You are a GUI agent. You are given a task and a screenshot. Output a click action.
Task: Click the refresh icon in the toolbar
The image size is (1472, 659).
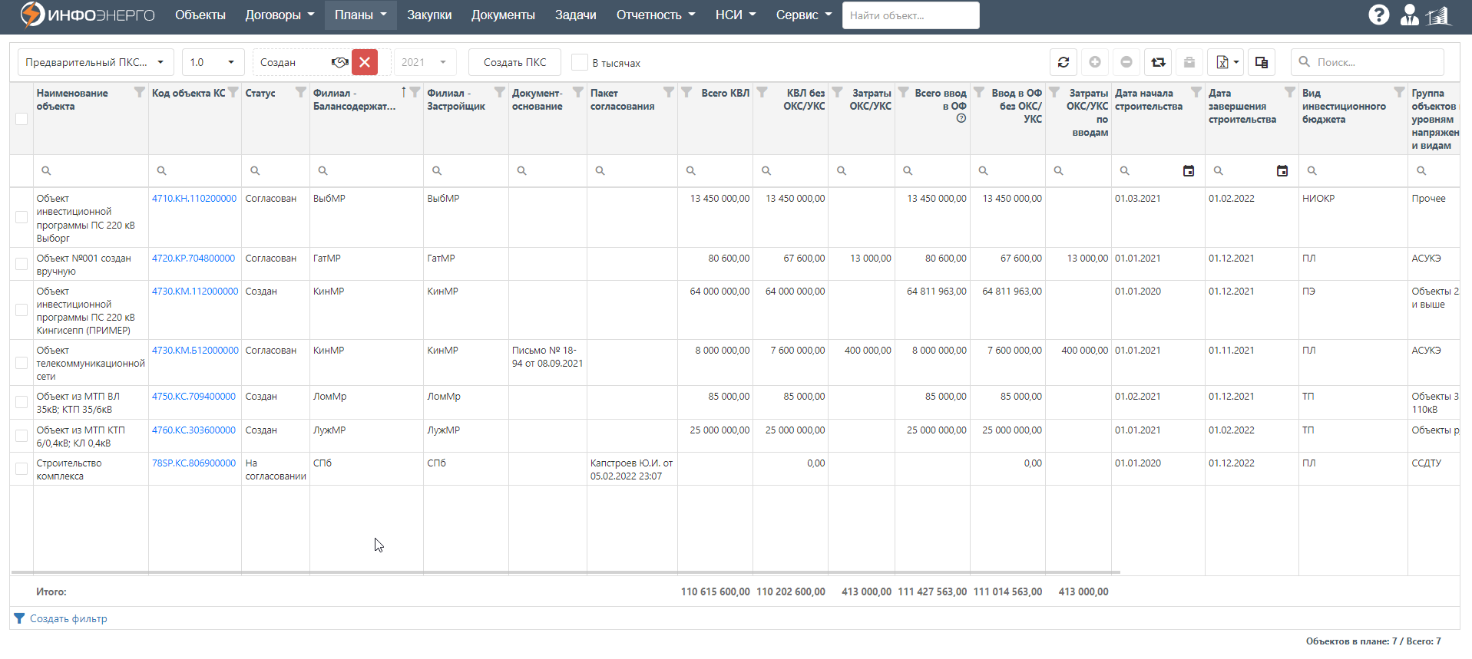coord(1063,62)
